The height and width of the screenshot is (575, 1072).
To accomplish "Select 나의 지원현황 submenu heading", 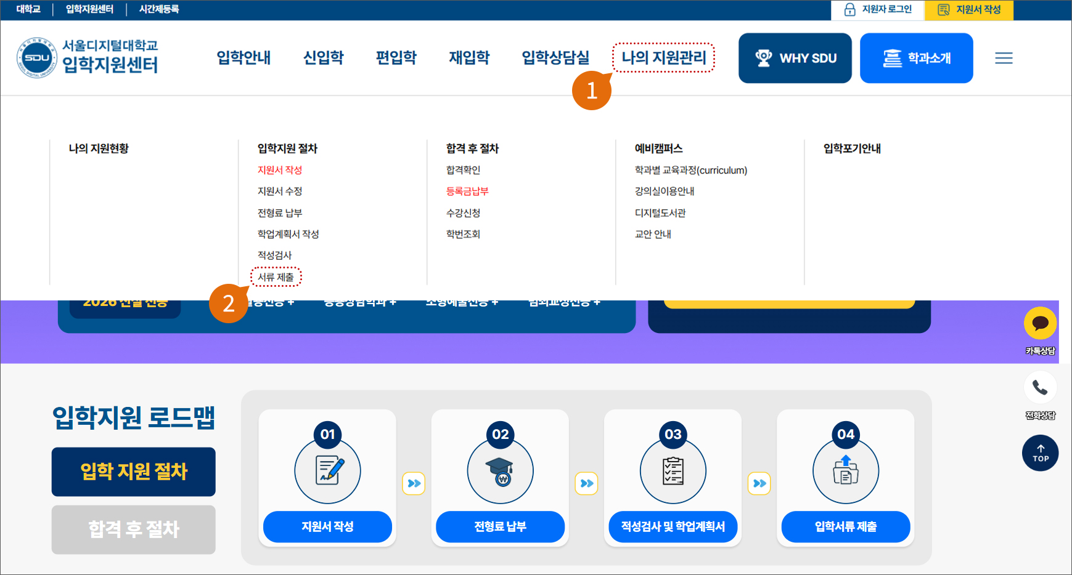I will (x=99, y=148).
